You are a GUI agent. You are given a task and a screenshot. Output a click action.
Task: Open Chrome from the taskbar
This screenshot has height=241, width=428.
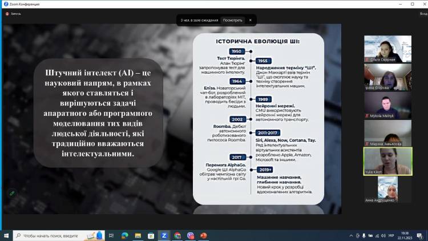[177, 235]
